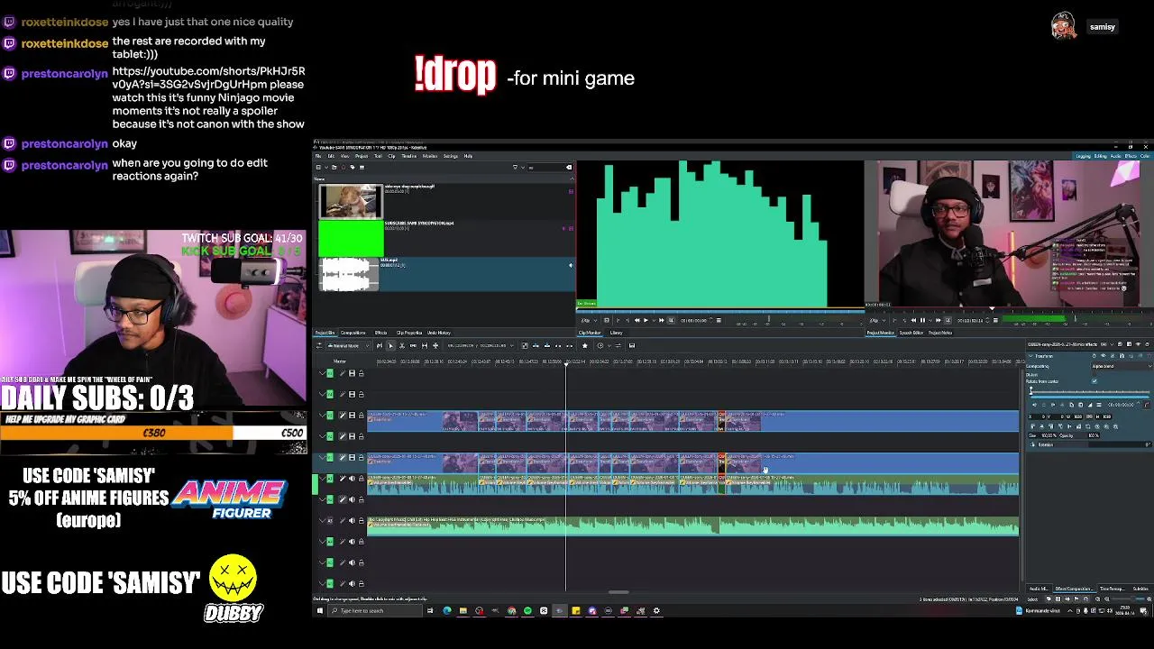Screen dimensions: 1154x649
Task: Switch to the Library tab
Action: tap(616, 333)
